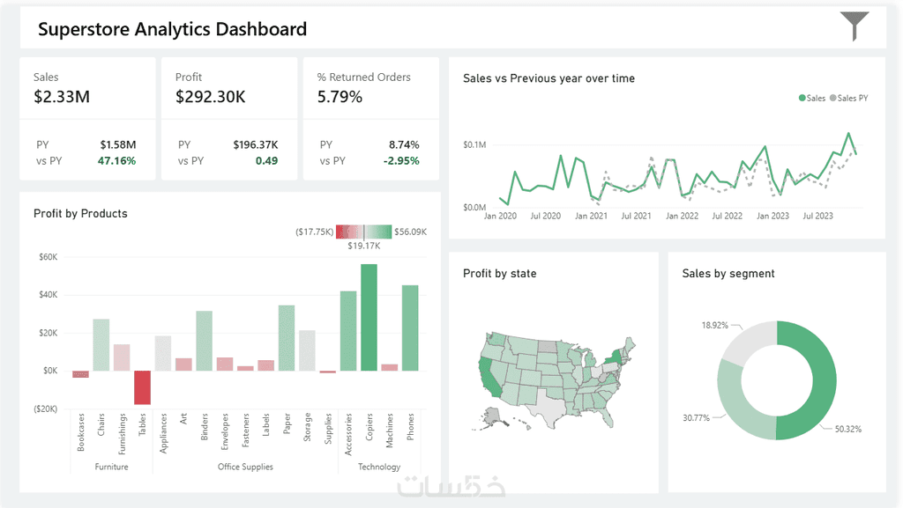Click the profit color gradient legend

point(363,232)
